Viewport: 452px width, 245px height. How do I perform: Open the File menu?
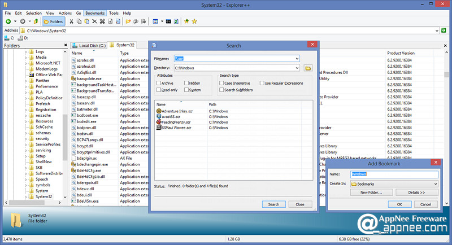(x=8, y=13)
